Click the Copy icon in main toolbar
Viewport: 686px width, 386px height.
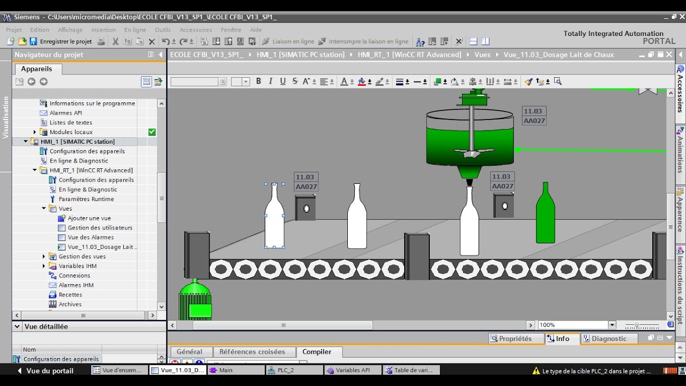128,41
